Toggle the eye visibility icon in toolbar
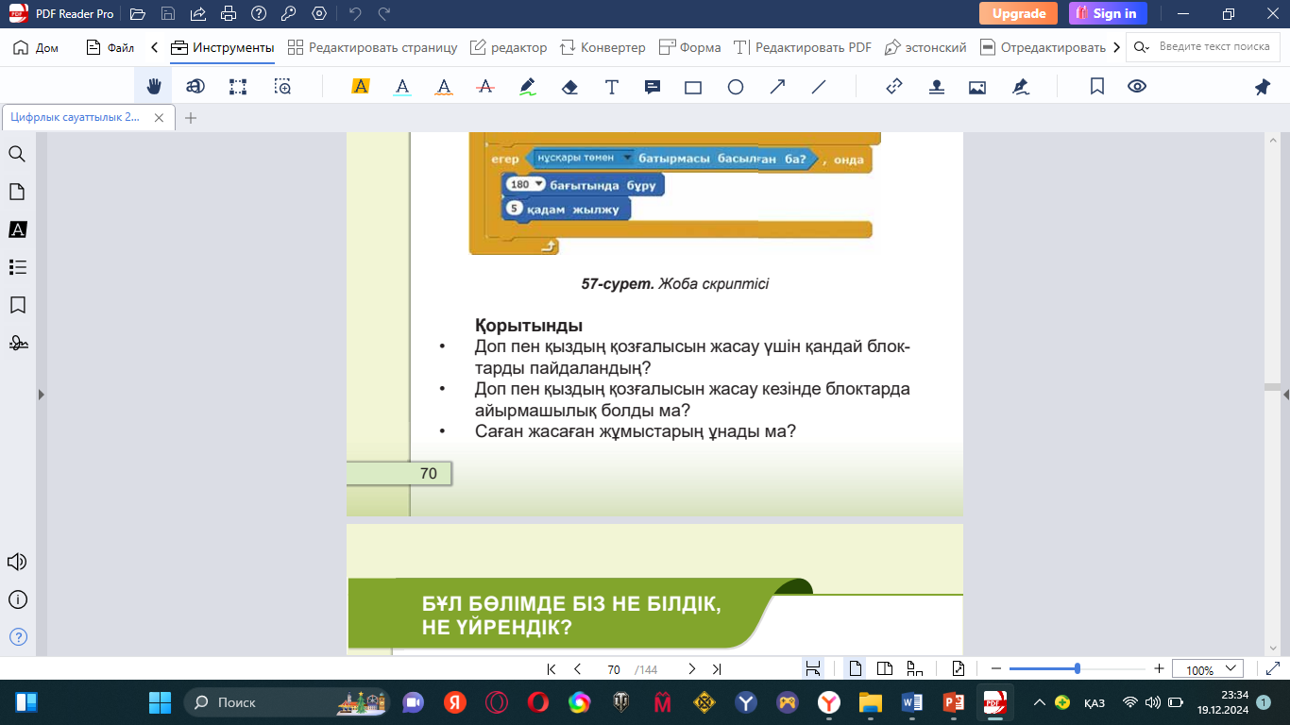This screenshot has height=725, width=1290. (1137, 87)
